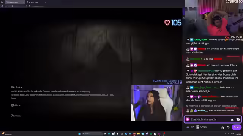
Task: Click the points icon next to 3.718
Action: coord(197,127)
